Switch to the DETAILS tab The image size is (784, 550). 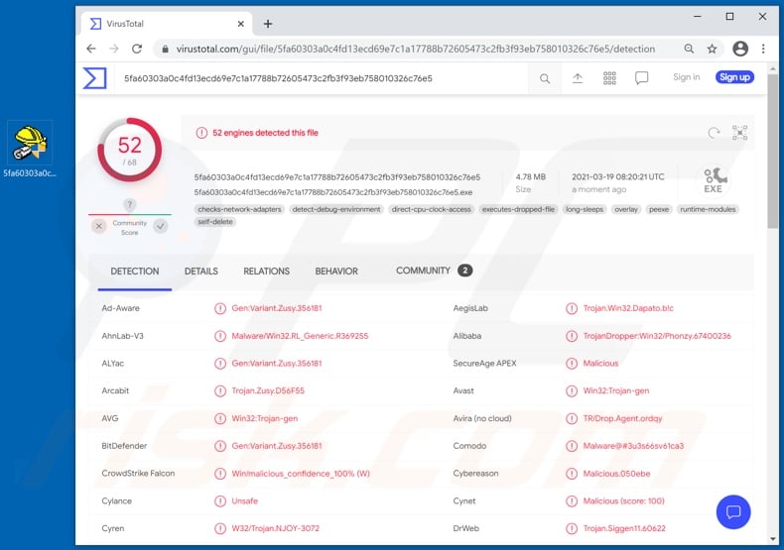[201, 272]
